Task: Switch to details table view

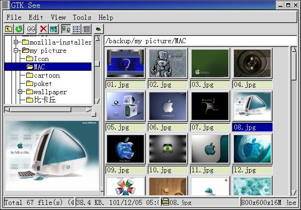Action: pyautogui.click(x=86, y=29)
